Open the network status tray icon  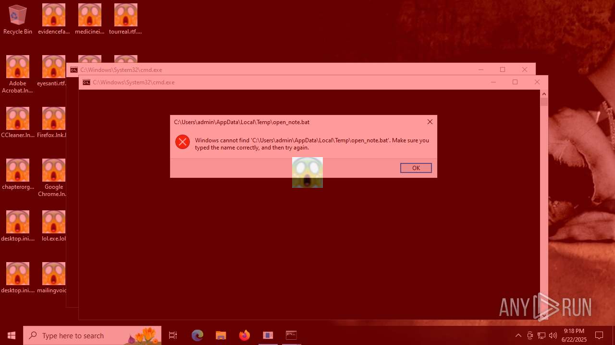coord(541,335)
